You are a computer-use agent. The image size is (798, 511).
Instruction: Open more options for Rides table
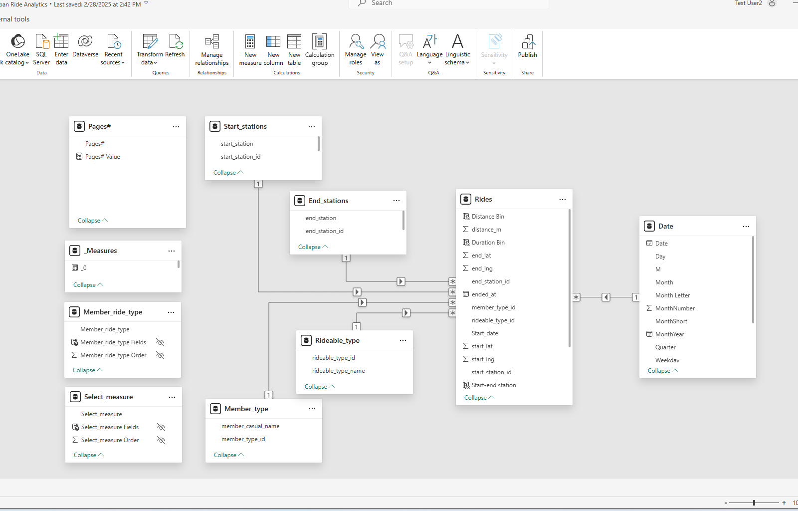tap(562, 200)
